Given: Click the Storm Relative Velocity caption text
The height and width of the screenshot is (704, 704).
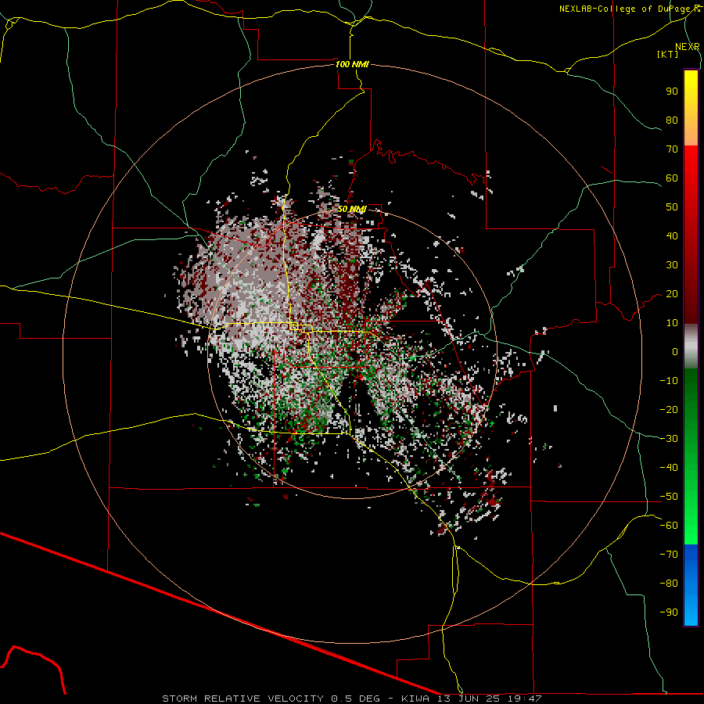Looking at the screenshot, I should point(352,699).
